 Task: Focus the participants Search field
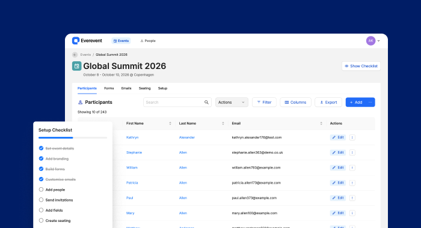pyautogui.click(x=177, y=102)
